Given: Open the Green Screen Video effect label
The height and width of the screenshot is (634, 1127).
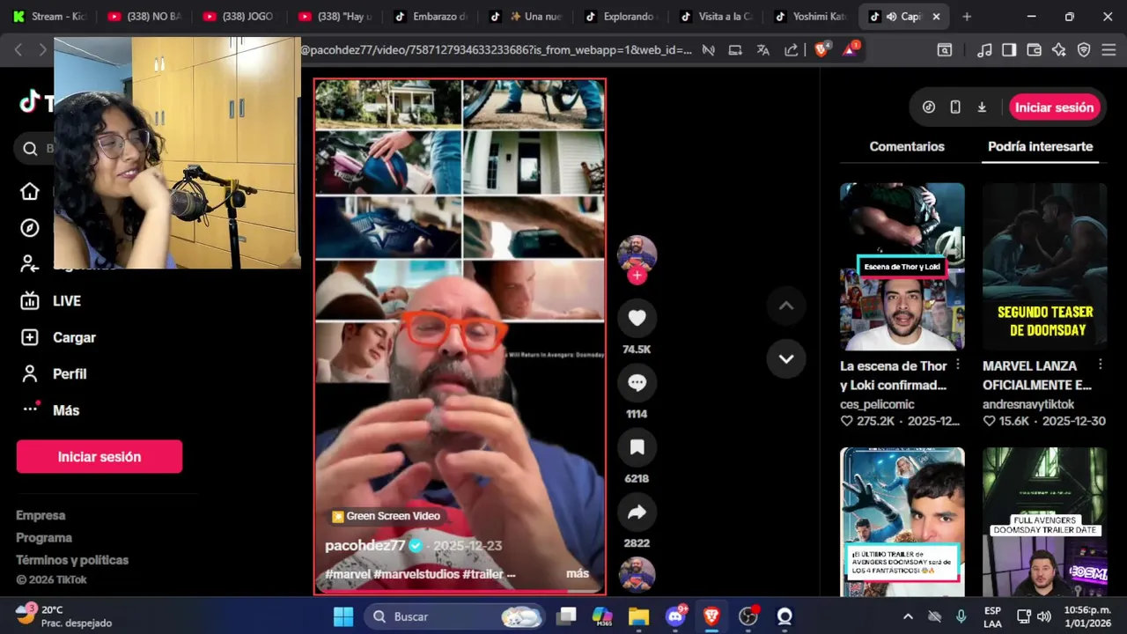Looking at the screenshot, I should pyautogui.click(x=386, y=517).
